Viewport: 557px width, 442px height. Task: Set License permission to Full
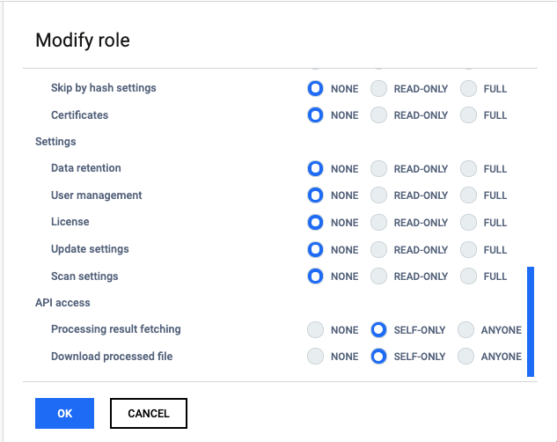(468, 223)
